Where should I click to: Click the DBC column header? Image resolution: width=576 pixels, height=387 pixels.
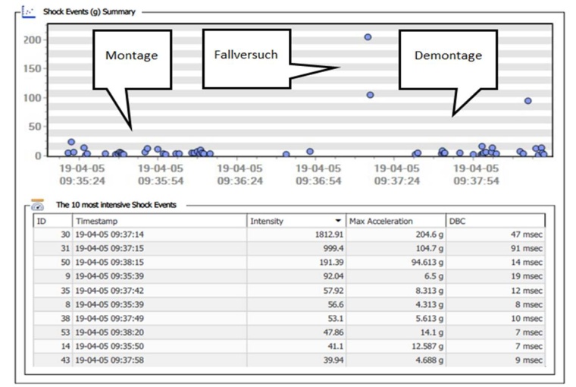click(496, 221)
